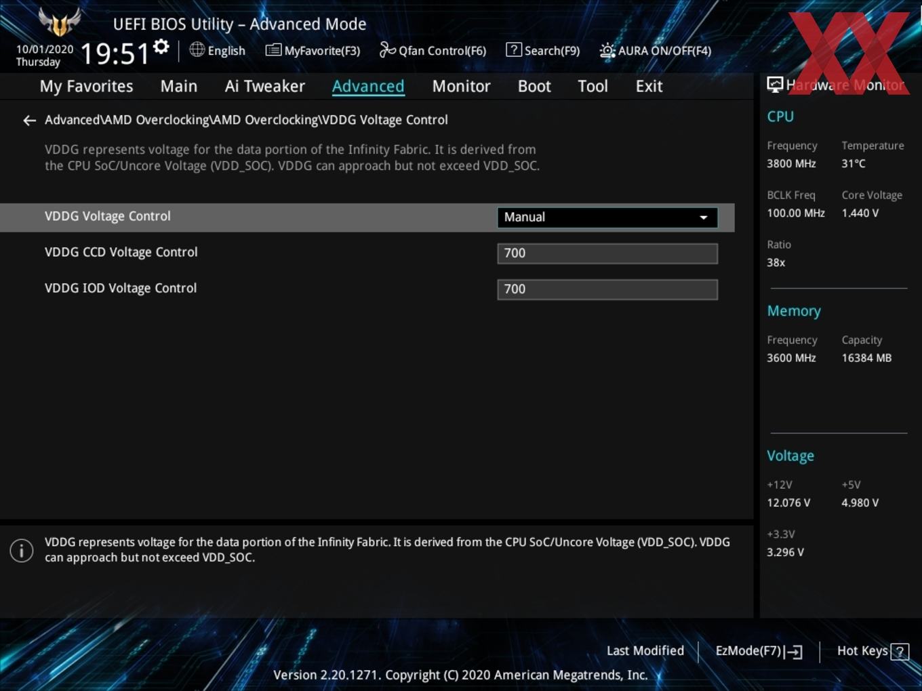The width and height of the screenshot is (922, 691).
Task: Open the Tool tab
Action: point(593,86)
